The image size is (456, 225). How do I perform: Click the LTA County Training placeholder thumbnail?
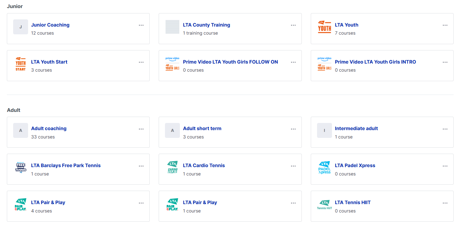click(x=172, y=27)
